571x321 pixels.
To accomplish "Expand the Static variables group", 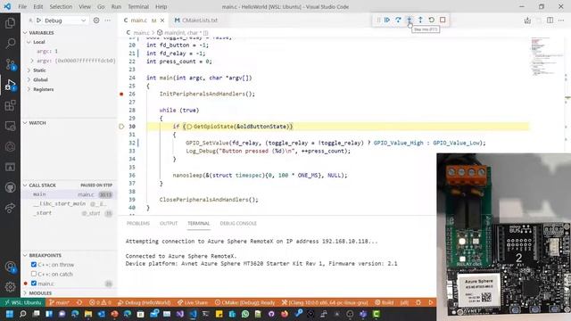I will (29, 70).
